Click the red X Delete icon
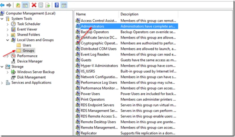Screen dimensions: 235x137 [x=34, y=5]
